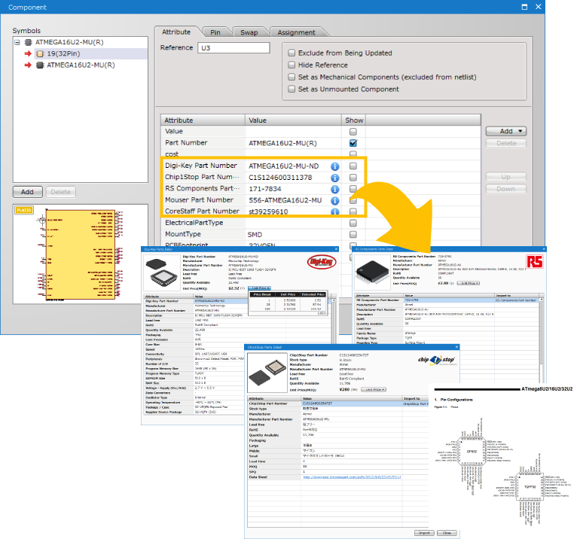
Task: Toggle Show checkbox for Digi-Key Part Number
Action: click(x=353, y=166)
